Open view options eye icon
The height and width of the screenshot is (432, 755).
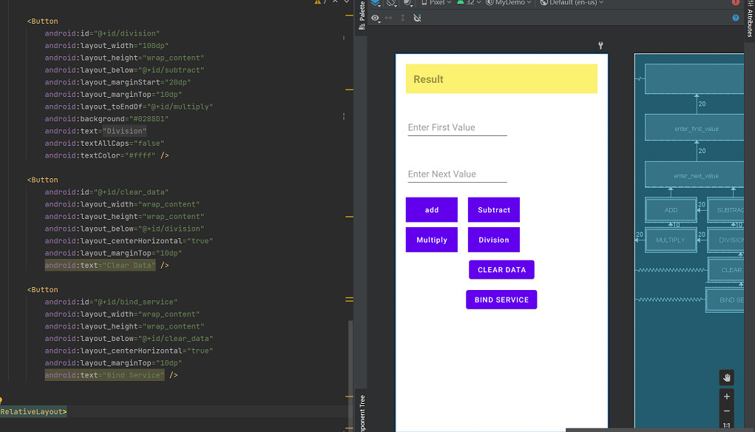tap(376, 18)
